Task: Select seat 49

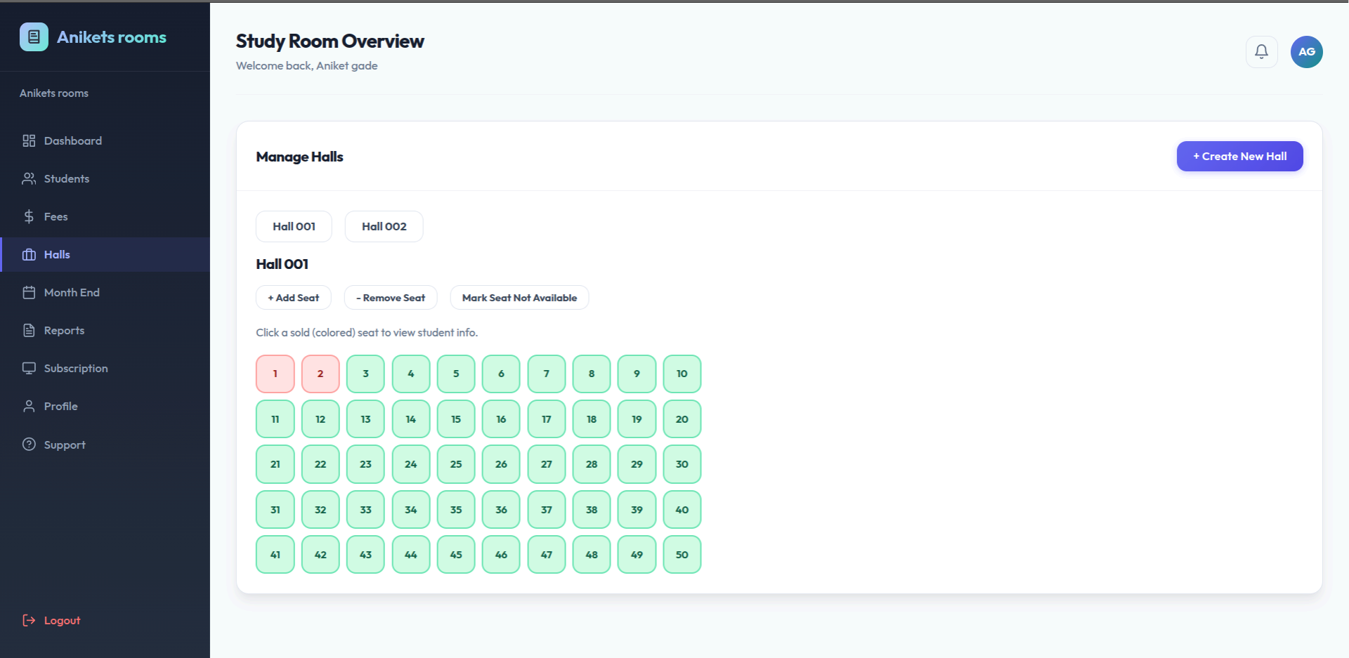Action: tap(637, 555)
